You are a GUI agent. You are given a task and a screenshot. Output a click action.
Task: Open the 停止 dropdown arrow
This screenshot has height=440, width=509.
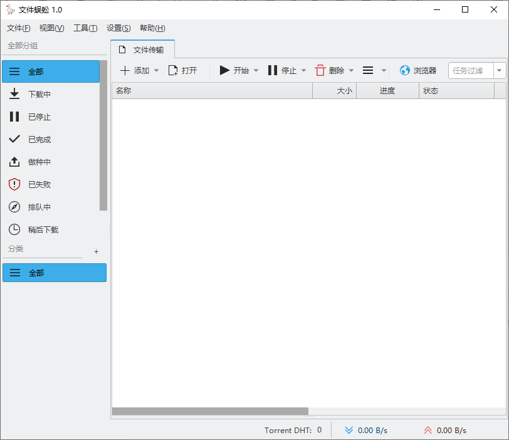303,70
